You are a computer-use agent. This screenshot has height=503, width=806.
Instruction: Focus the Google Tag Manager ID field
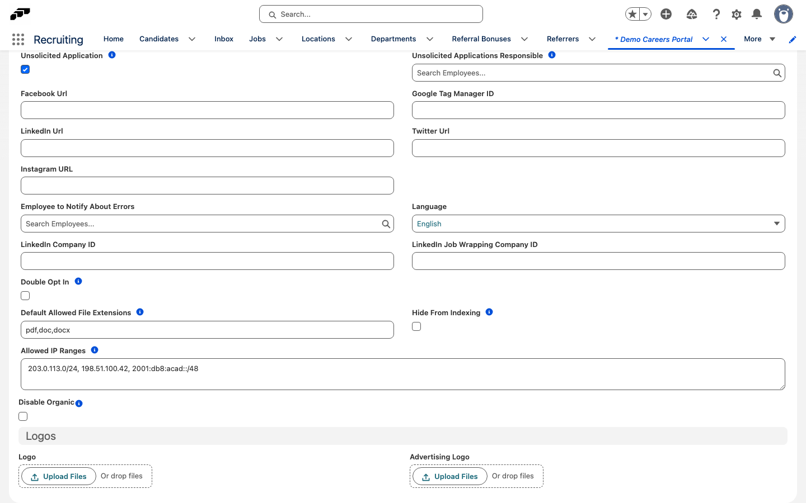point(598,110)
